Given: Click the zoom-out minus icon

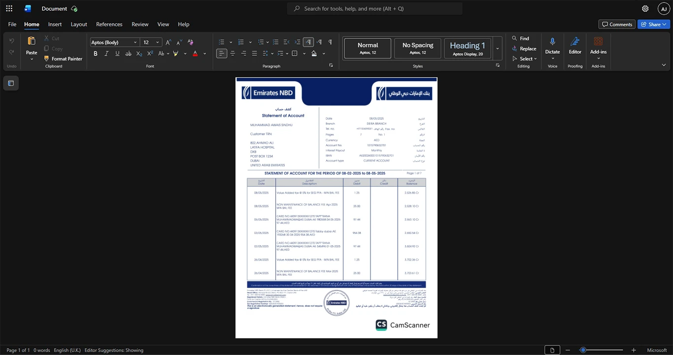Looking at the screenshot, I should 568,350.
